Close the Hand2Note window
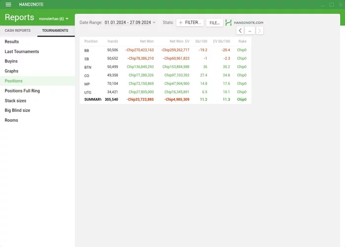 coord(341,4)
